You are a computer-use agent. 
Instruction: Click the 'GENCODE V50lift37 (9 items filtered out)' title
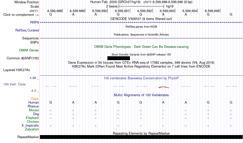(141, 19)
